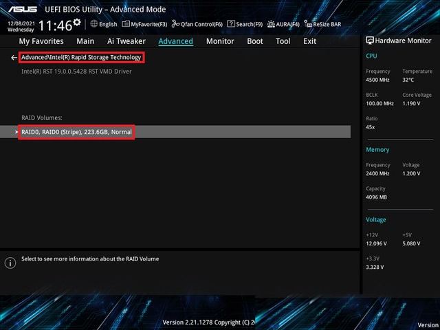
Task: Click Voltage section heading
Action: click(376, 220)
